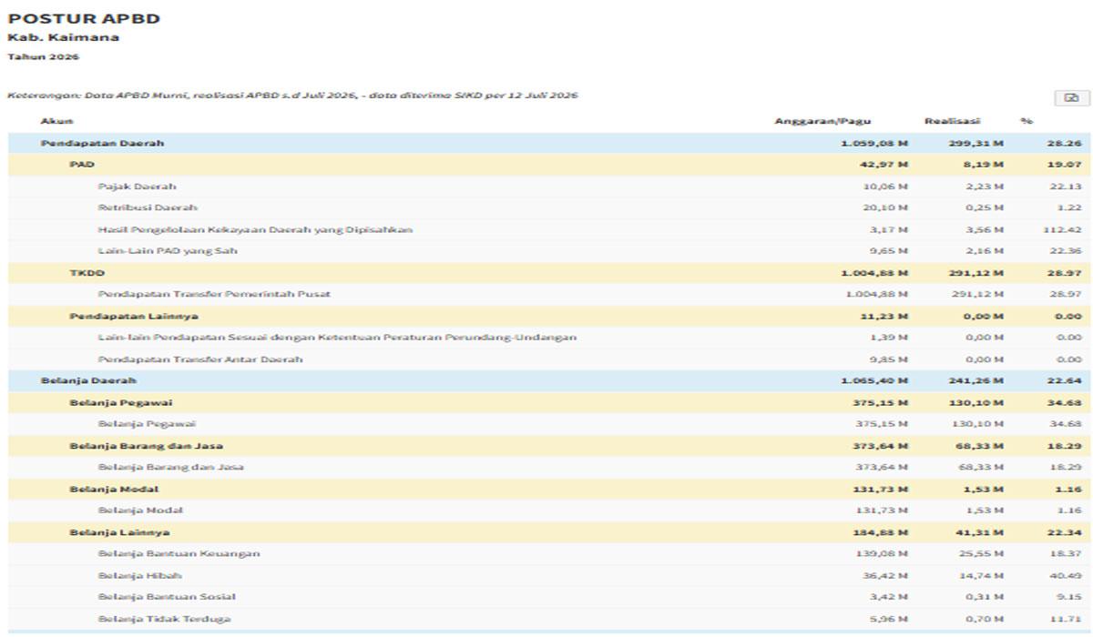Select the Belanja Tidak Terduga row

point(550,619)
